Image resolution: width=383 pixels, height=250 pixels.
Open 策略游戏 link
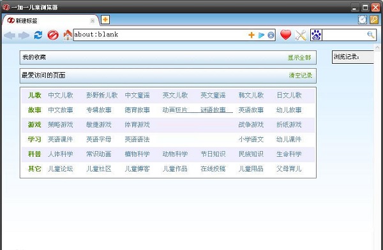tap(61, 124)
